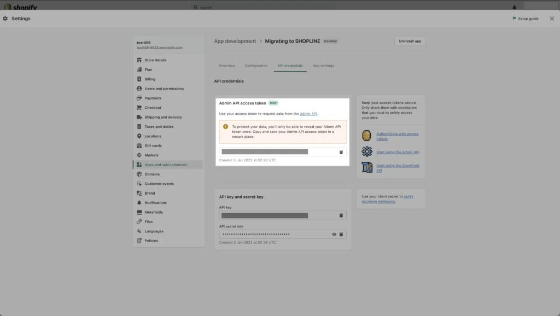This screenshot has height=316, width=560.
Task: Open the Brand icon
Action: coord(139,193)
